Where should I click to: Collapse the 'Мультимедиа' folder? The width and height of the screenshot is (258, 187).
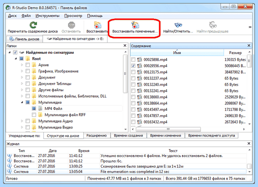tap(22, 102)
